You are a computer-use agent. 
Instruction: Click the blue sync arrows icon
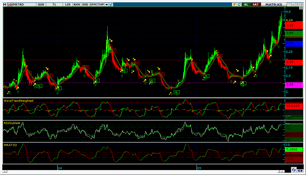(294, 169)
